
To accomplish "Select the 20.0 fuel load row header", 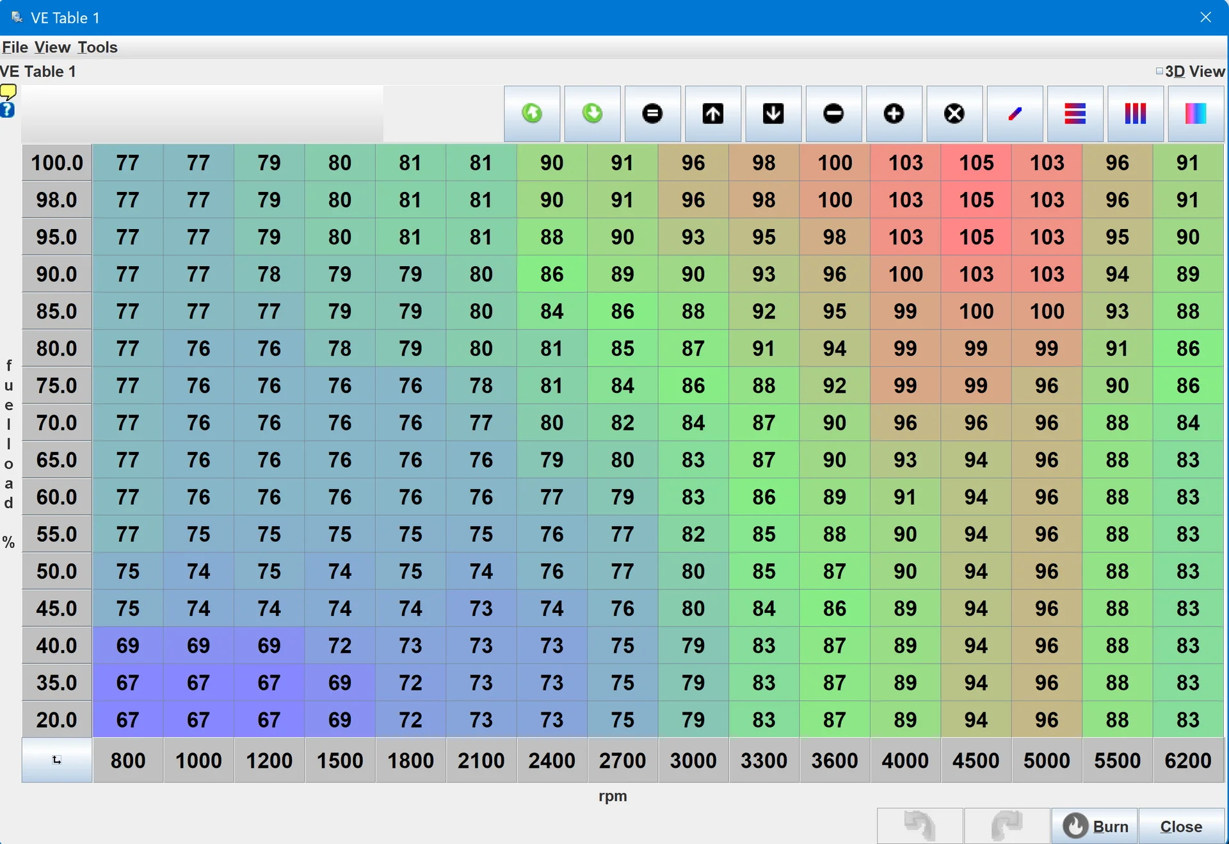I will tap(57, 719).
